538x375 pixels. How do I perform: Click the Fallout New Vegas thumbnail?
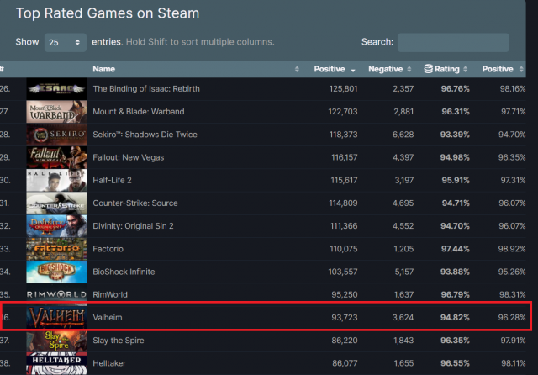click(56, 157)
